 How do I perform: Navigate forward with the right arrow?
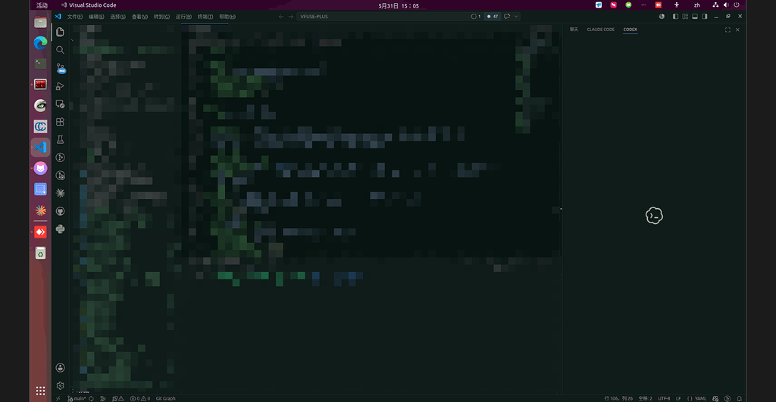coord(291,17)
